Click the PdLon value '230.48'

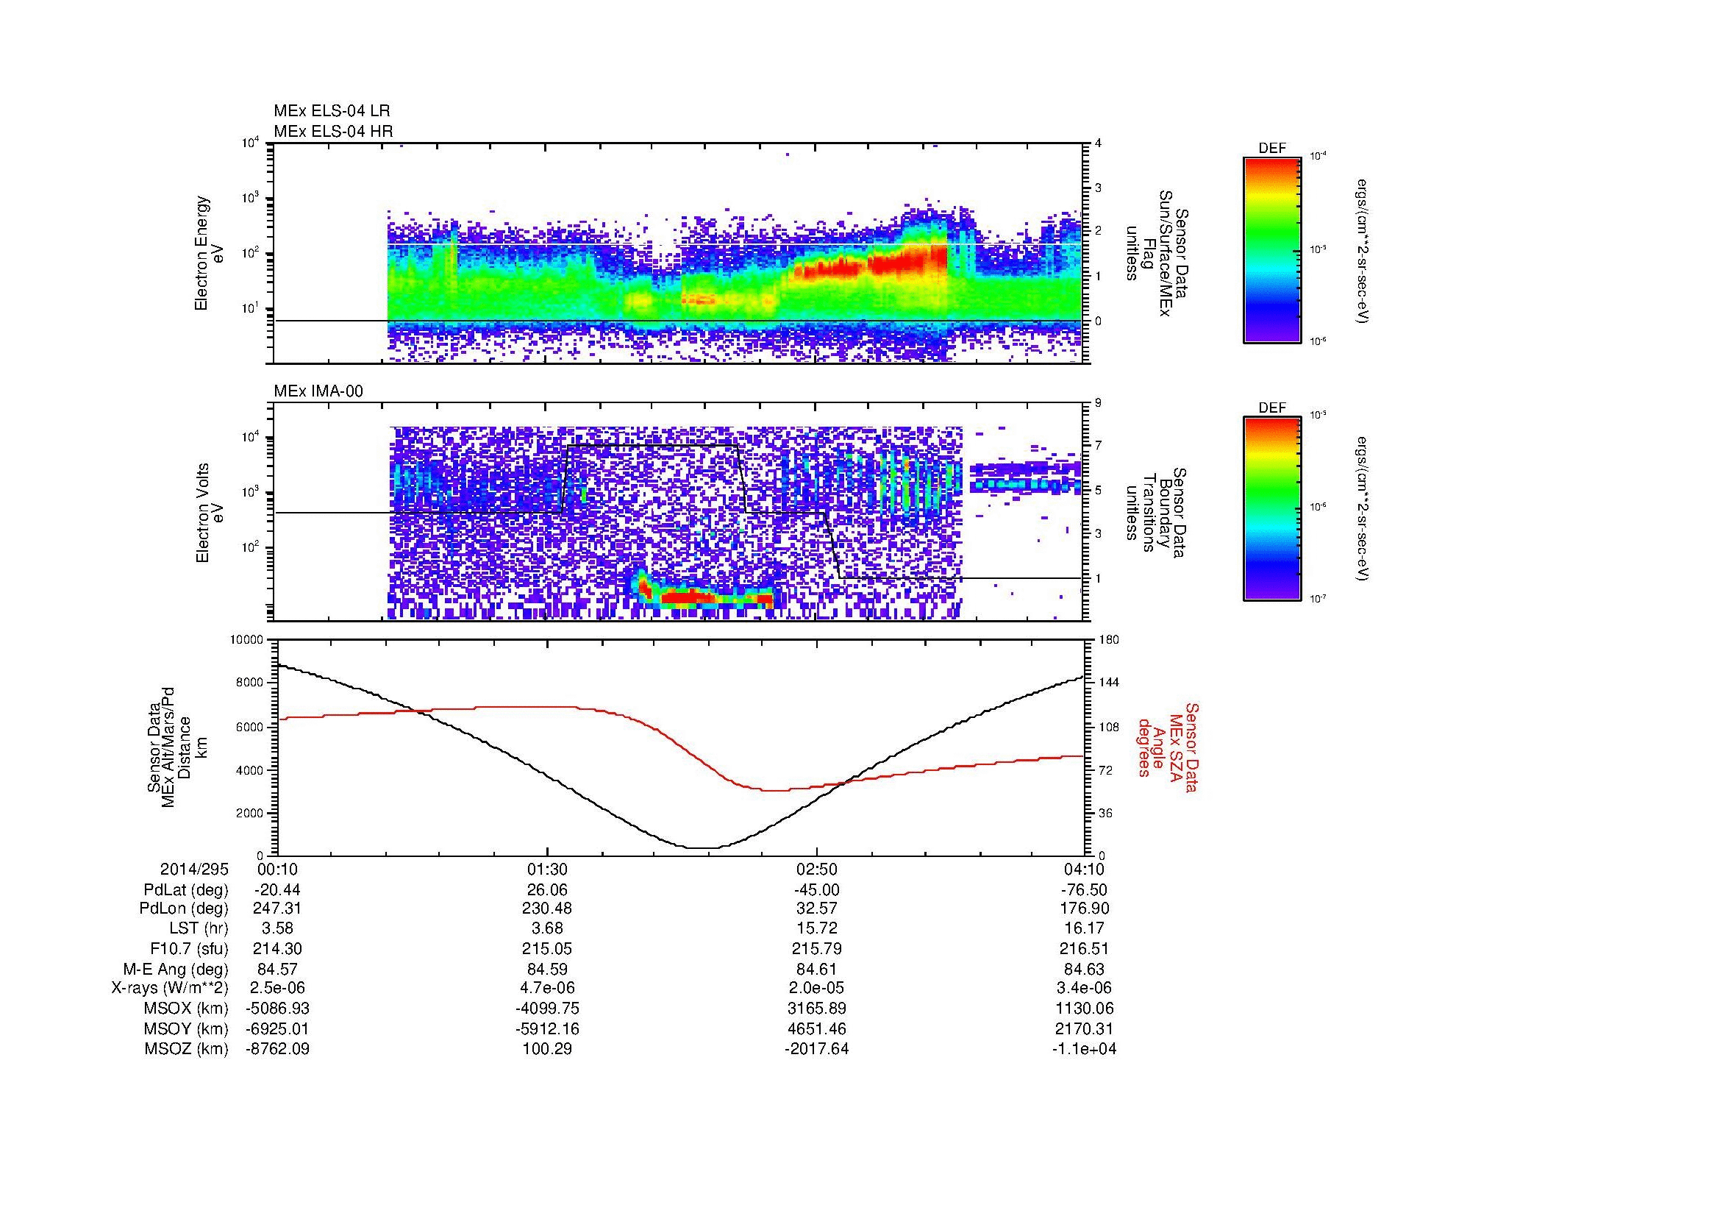[547, 909]
